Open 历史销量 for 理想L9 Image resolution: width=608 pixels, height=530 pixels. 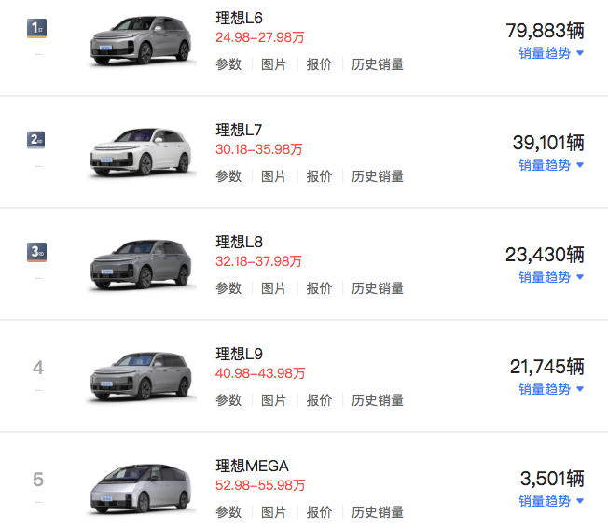click(378, 400)
